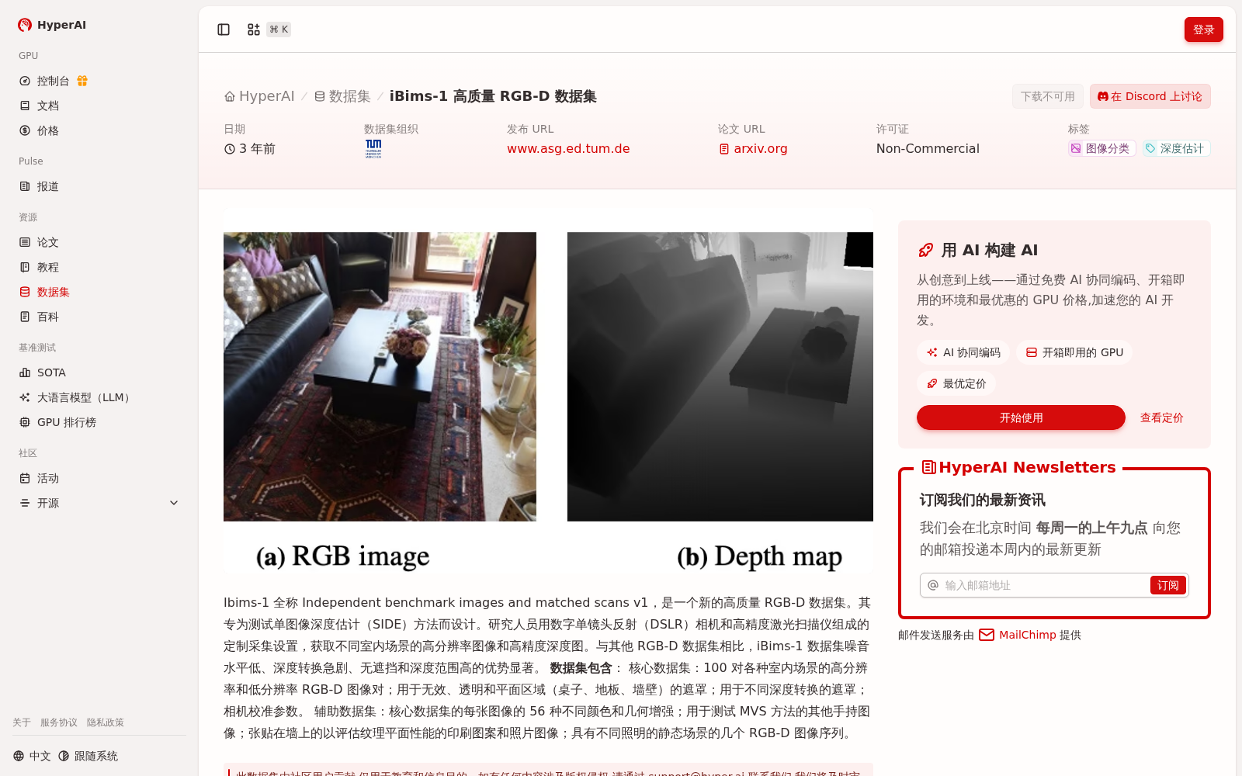Click the RGB and depth map image

(x=548, y=392)
